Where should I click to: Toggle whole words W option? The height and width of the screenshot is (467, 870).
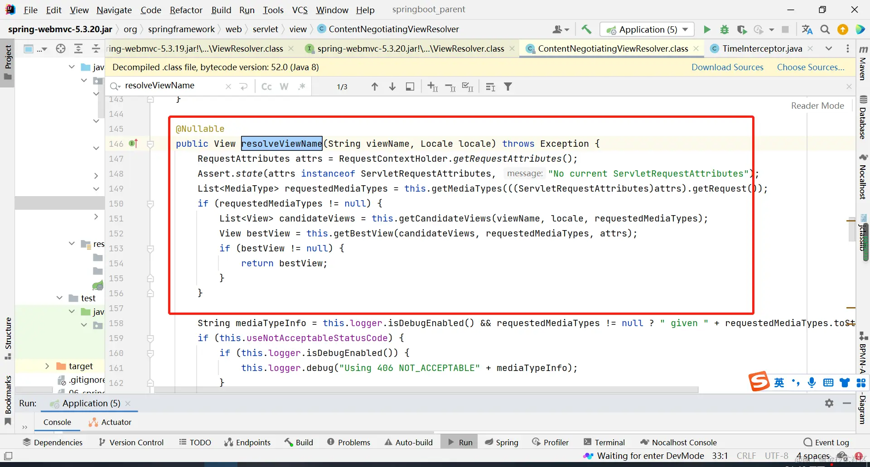(284, 87)
